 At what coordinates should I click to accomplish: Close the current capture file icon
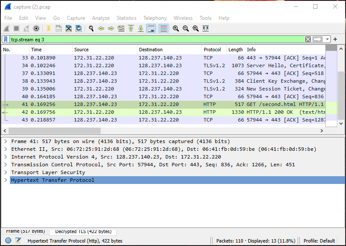(x=68, y=28)
